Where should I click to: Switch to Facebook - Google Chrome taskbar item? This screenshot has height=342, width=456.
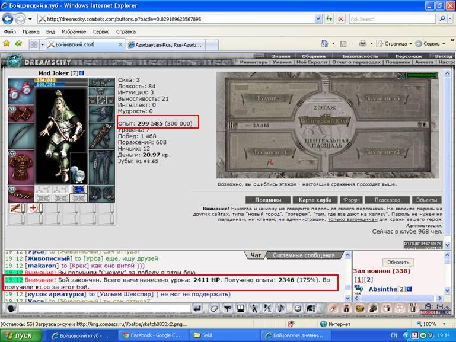[x=154, y=335]
